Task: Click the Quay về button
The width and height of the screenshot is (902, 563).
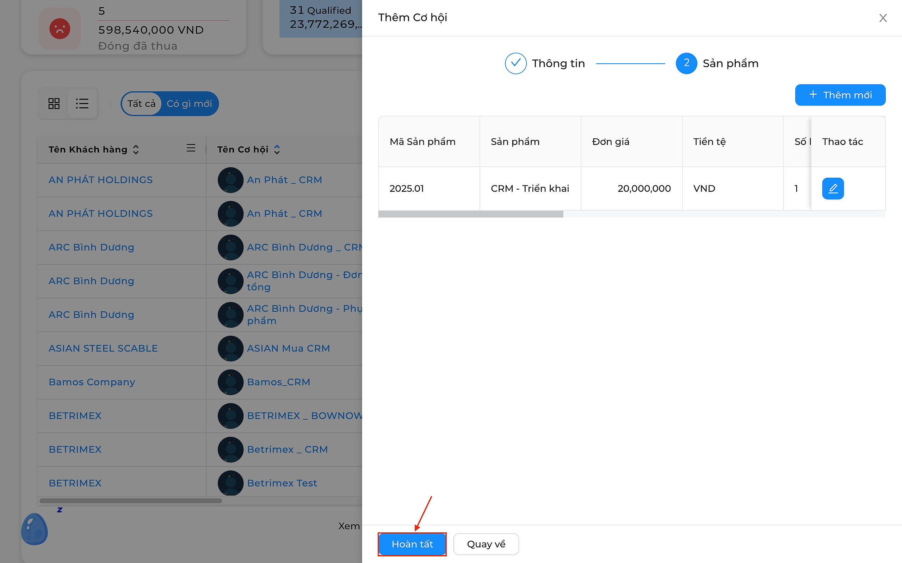Action: click(x=486, y=544)
